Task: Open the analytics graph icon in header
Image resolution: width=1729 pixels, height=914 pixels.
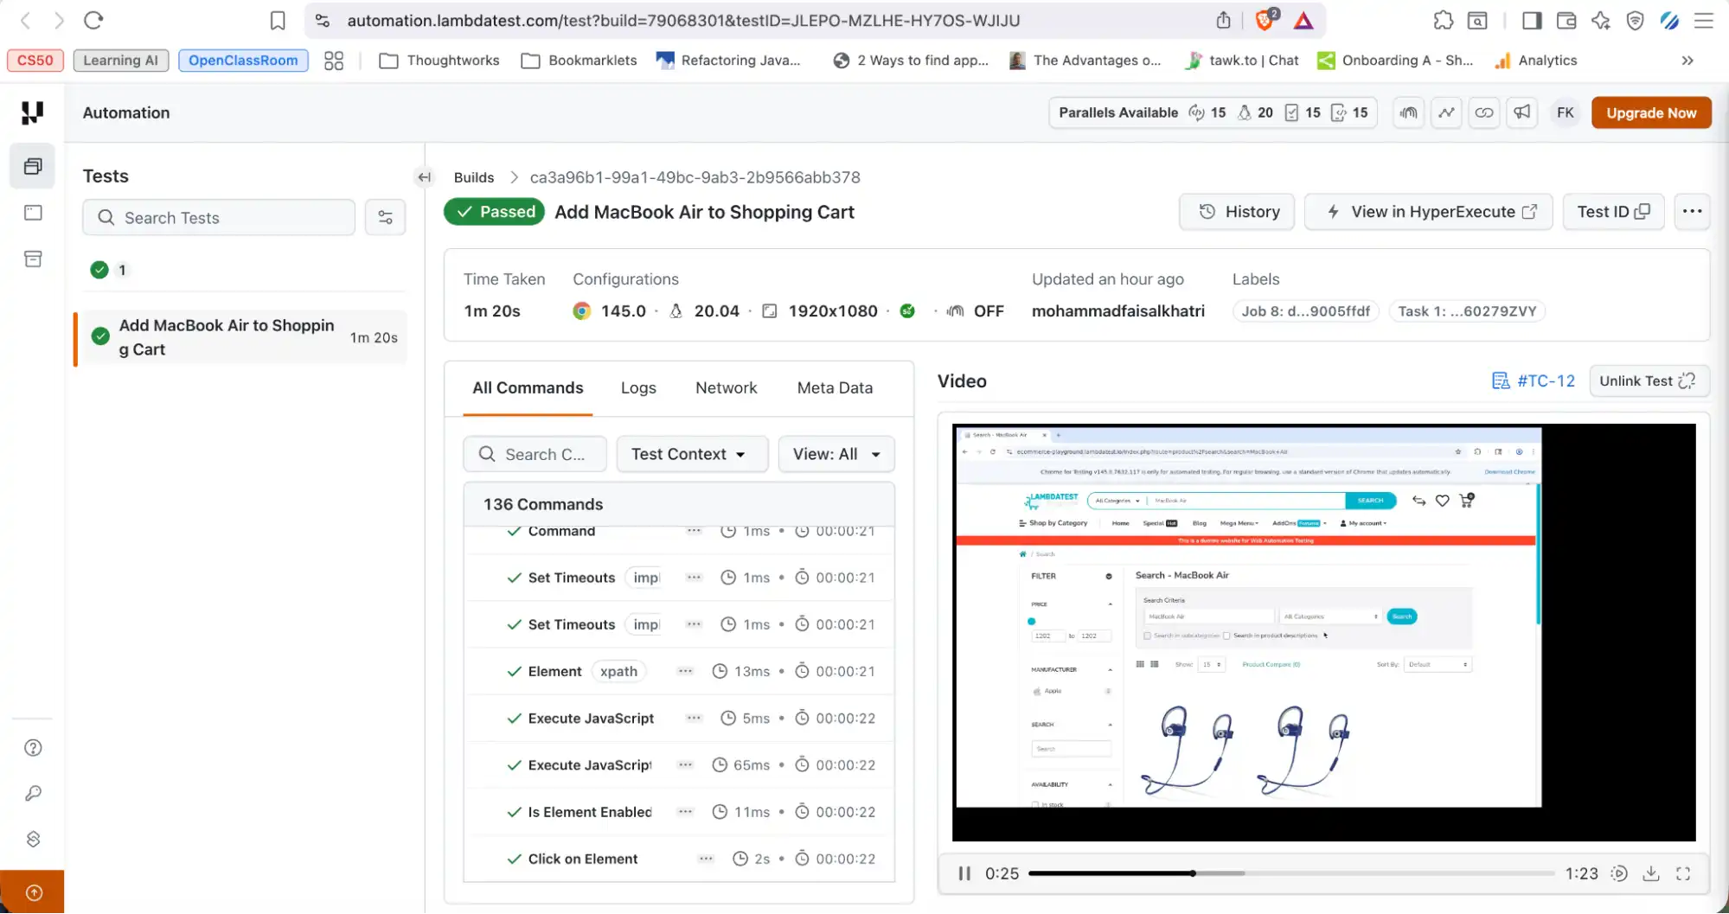Action: [1446, 112]
